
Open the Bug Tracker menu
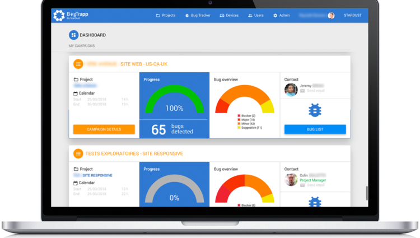[198, 15]
